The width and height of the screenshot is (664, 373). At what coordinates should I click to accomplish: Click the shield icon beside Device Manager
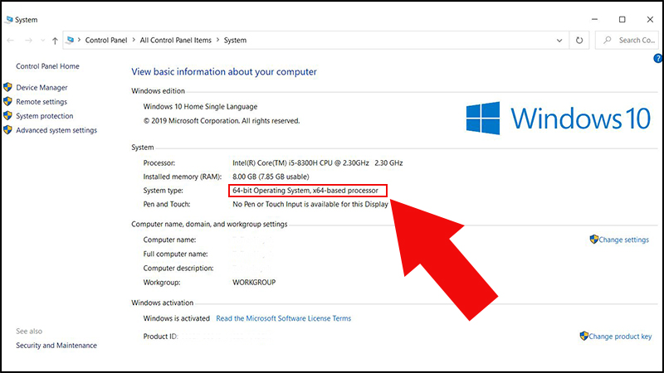[8, 88]
